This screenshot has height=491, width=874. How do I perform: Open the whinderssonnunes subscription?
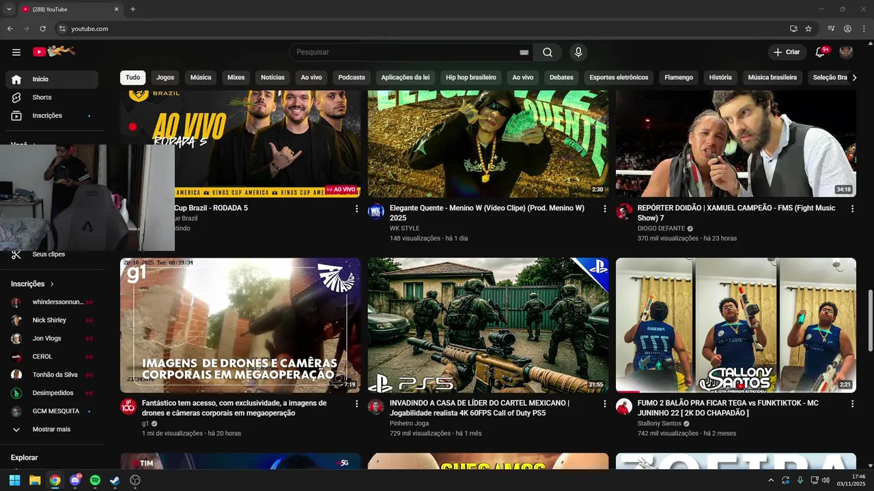point(52,302)
